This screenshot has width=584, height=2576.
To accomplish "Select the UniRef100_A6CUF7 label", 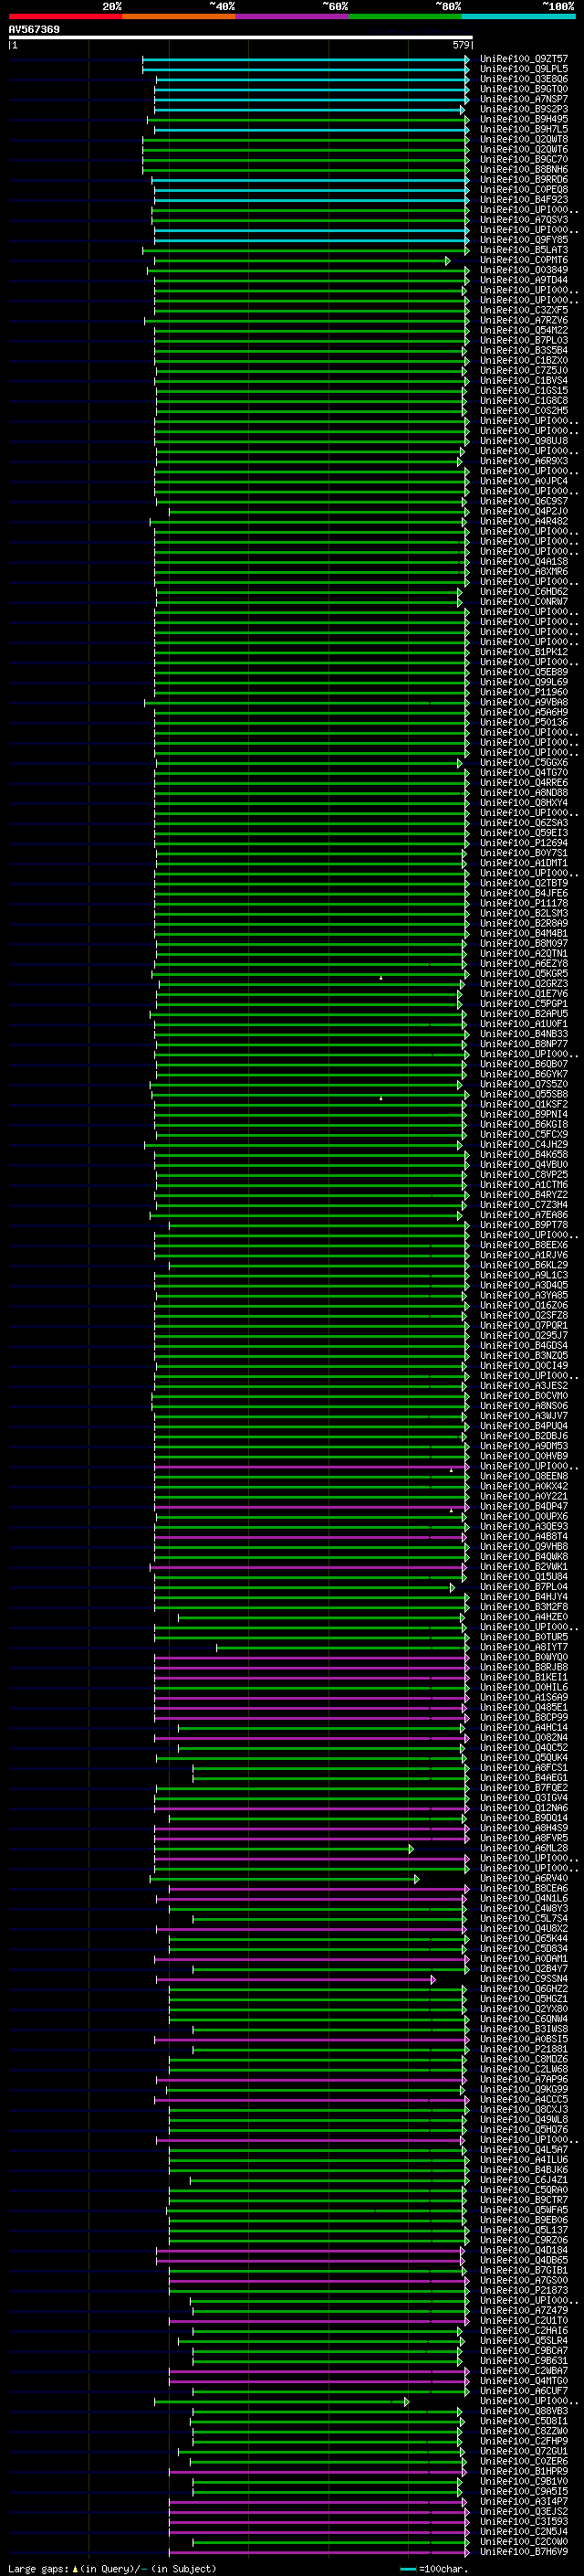I will tap(524, 2390).
